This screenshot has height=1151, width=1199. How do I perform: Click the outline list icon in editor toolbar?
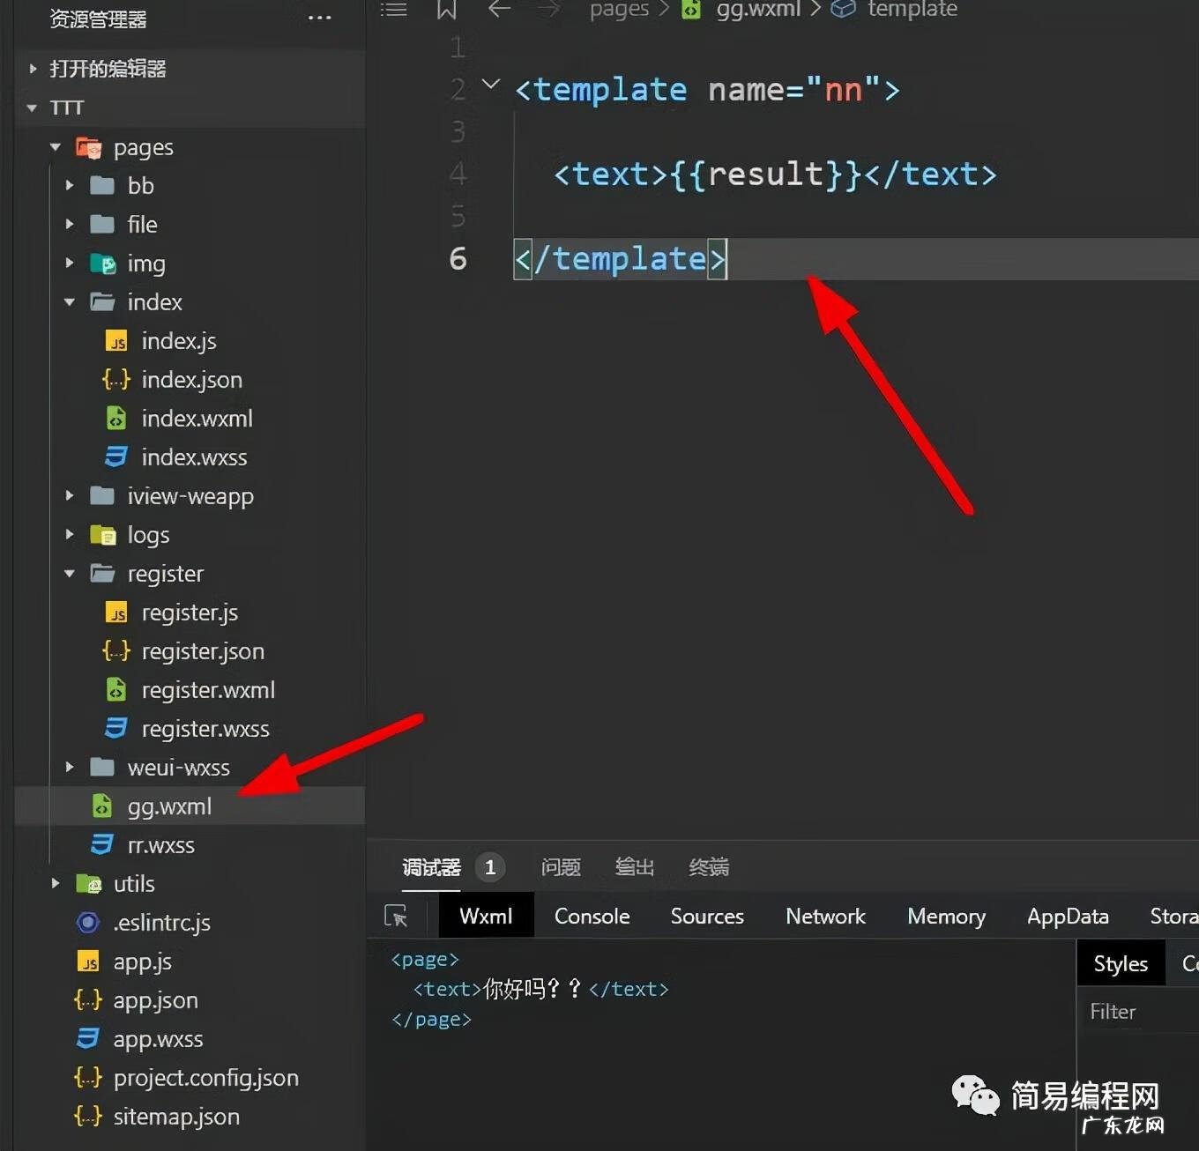click(393, 10)
